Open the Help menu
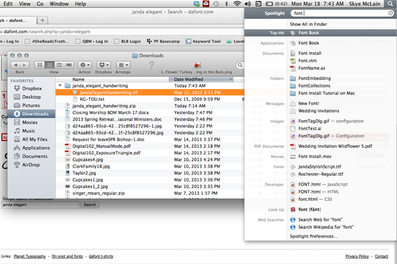This screenshot has width=397, height=264. (81, 4)
